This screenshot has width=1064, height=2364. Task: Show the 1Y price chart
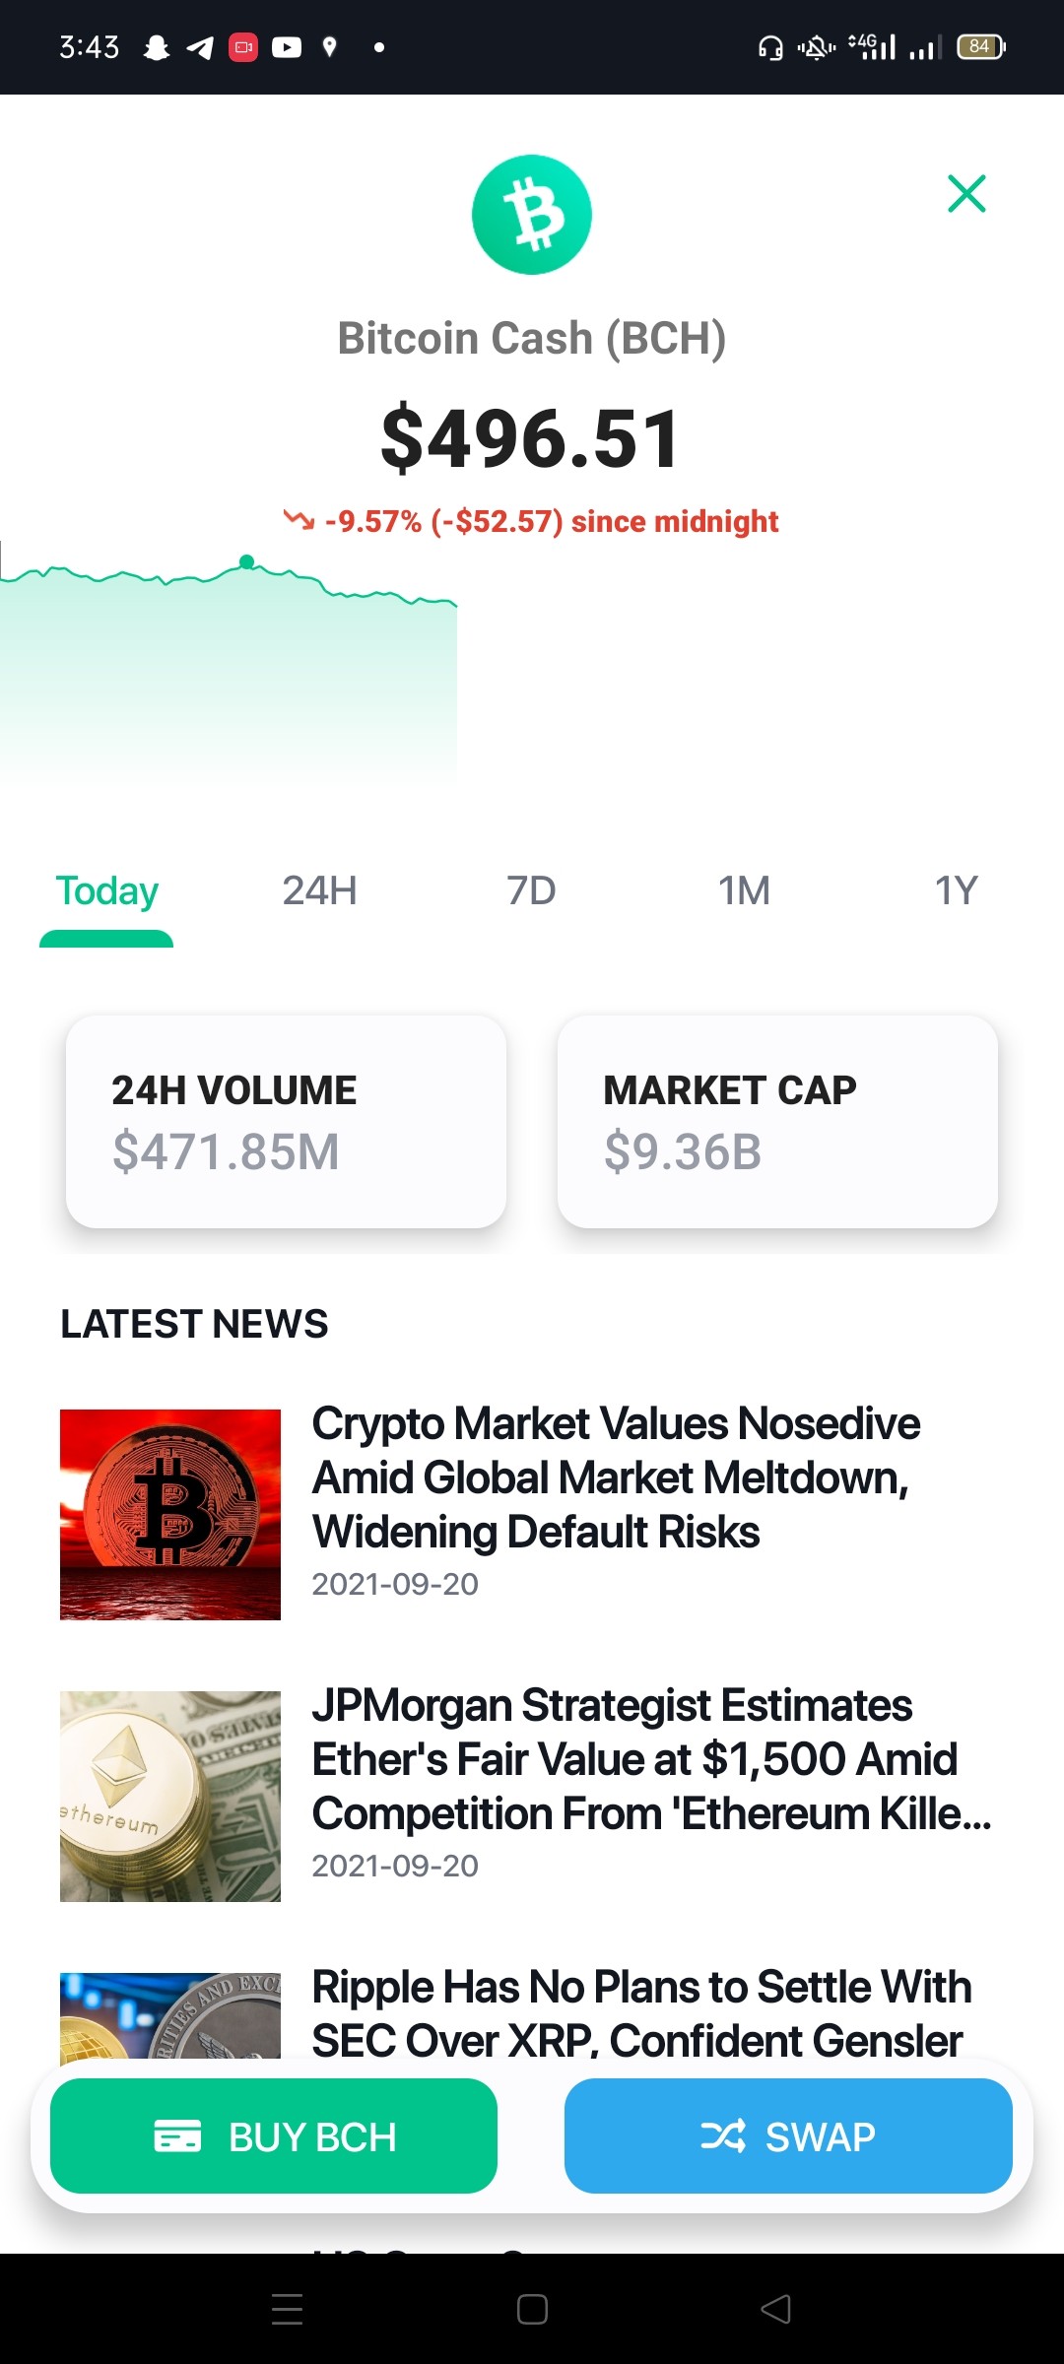click(956, 891)
